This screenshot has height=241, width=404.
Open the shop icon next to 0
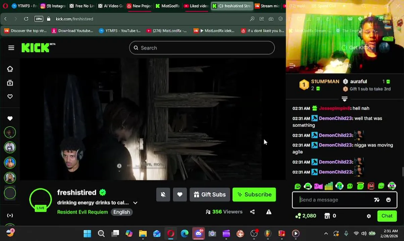point(327,216)
